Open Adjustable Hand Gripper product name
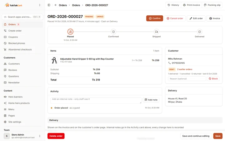This screenshot has height=141, width=225. [87, 59]
